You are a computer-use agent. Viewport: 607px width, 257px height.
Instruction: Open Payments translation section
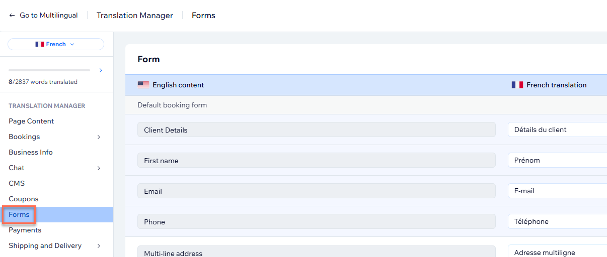coord(25,230)
